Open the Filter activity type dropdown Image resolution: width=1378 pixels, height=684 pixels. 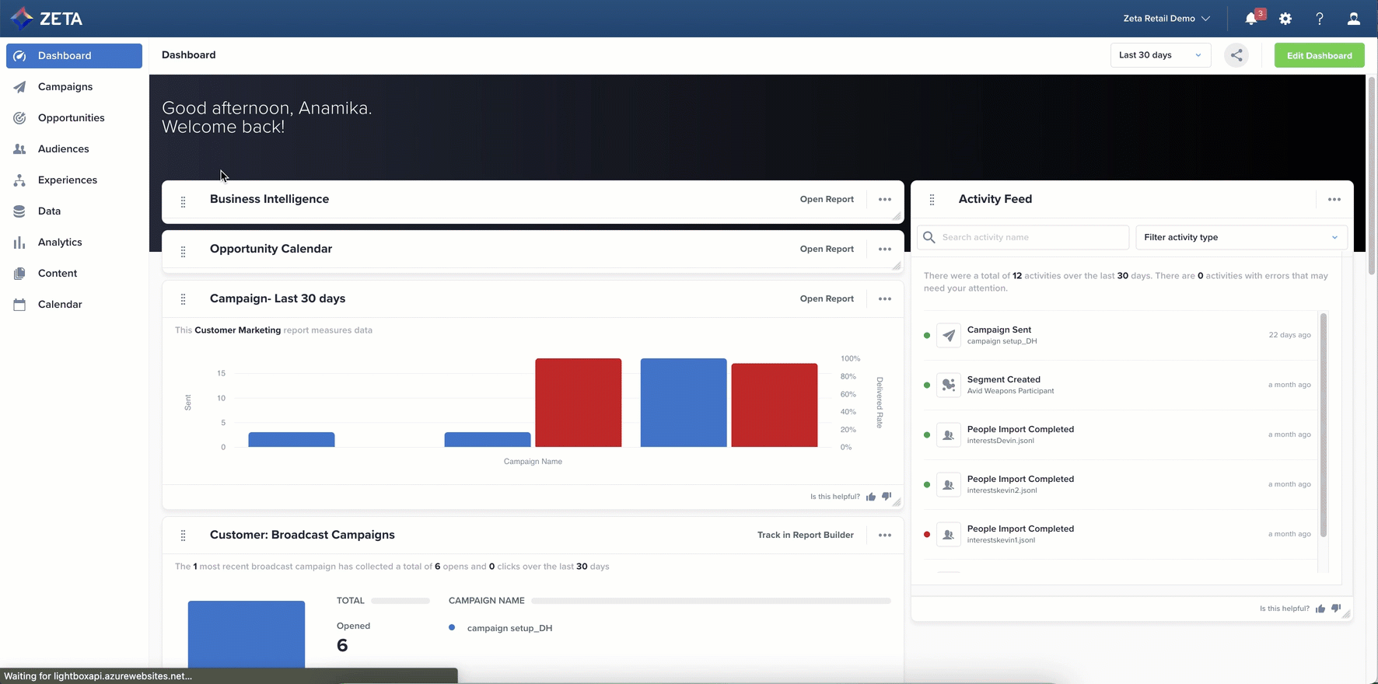1241,237
